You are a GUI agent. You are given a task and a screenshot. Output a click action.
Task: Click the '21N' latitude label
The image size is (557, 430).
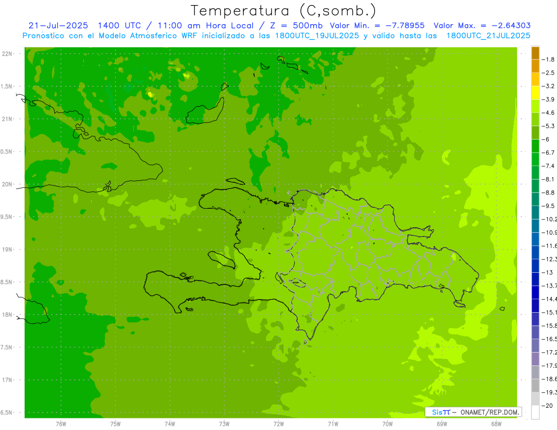point(6,119)
